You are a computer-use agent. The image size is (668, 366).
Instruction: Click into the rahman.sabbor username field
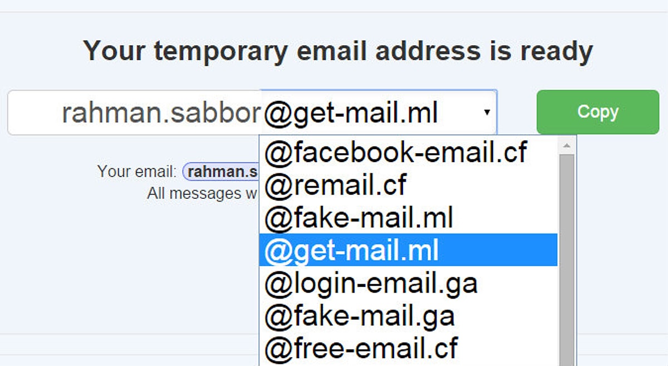click(x=161, y=113)
